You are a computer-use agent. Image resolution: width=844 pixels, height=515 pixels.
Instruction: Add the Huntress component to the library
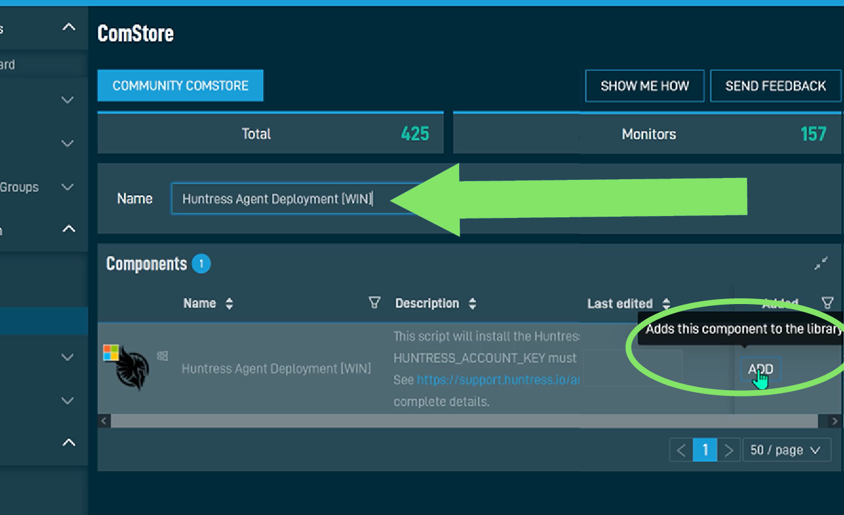pos(760,369)
